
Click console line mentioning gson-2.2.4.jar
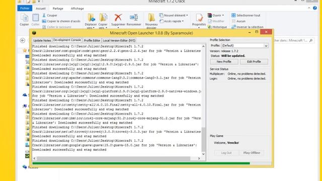point(116,51)
